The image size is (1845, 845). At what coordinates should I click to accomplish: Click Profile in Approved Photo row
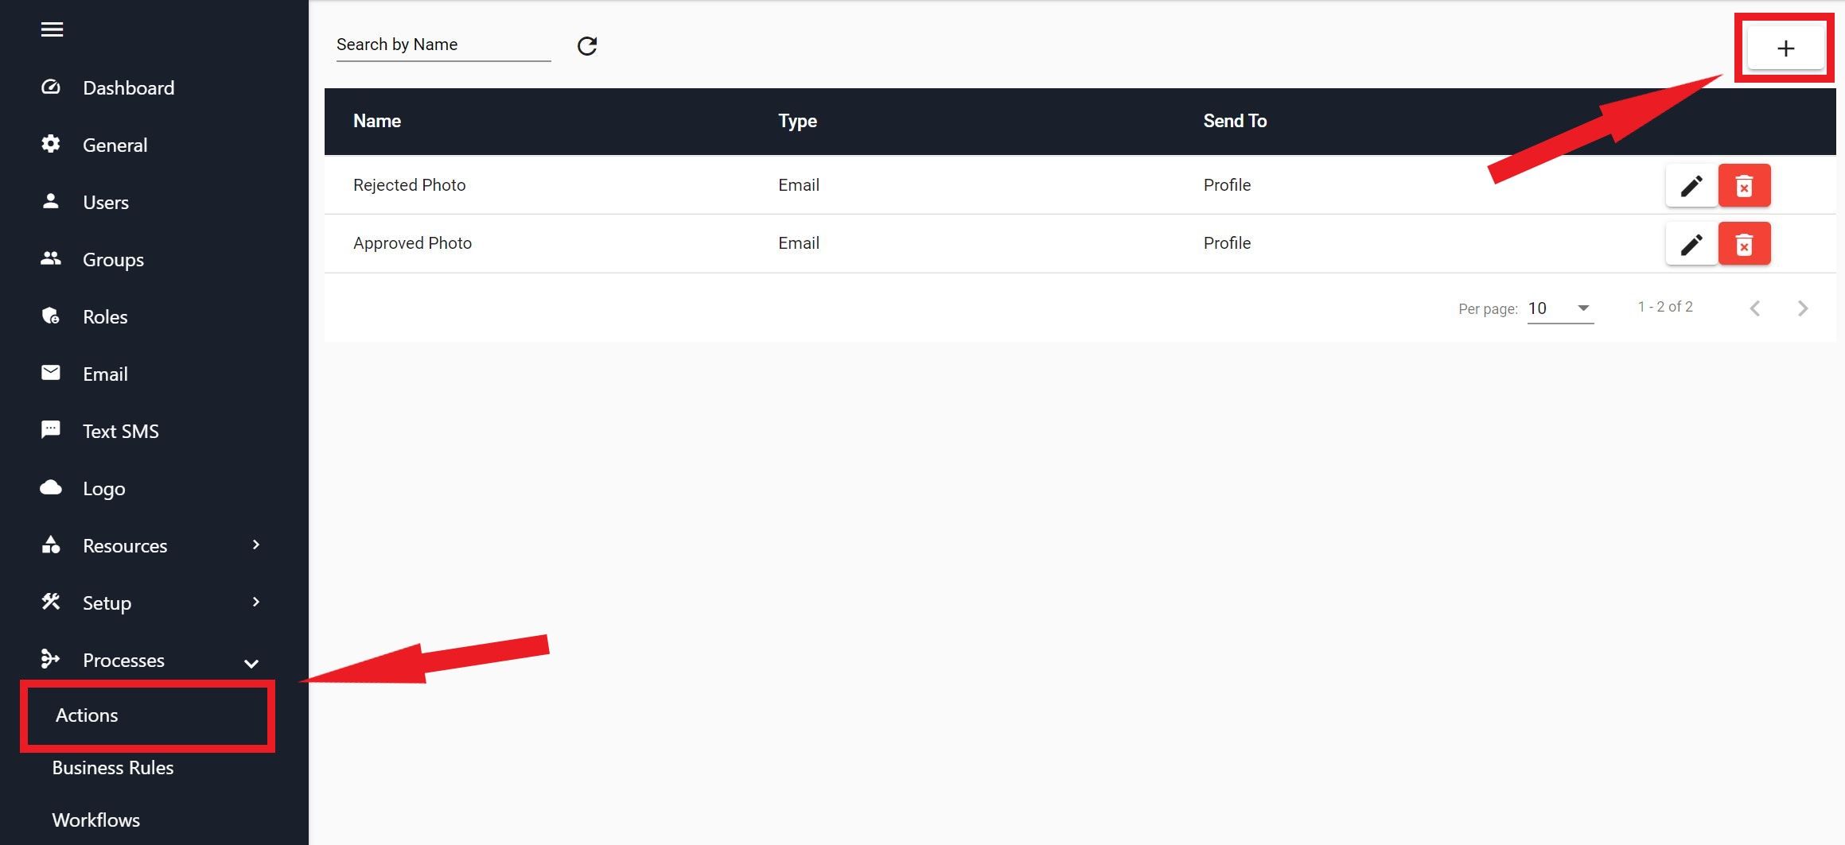tap(1227, 243)
